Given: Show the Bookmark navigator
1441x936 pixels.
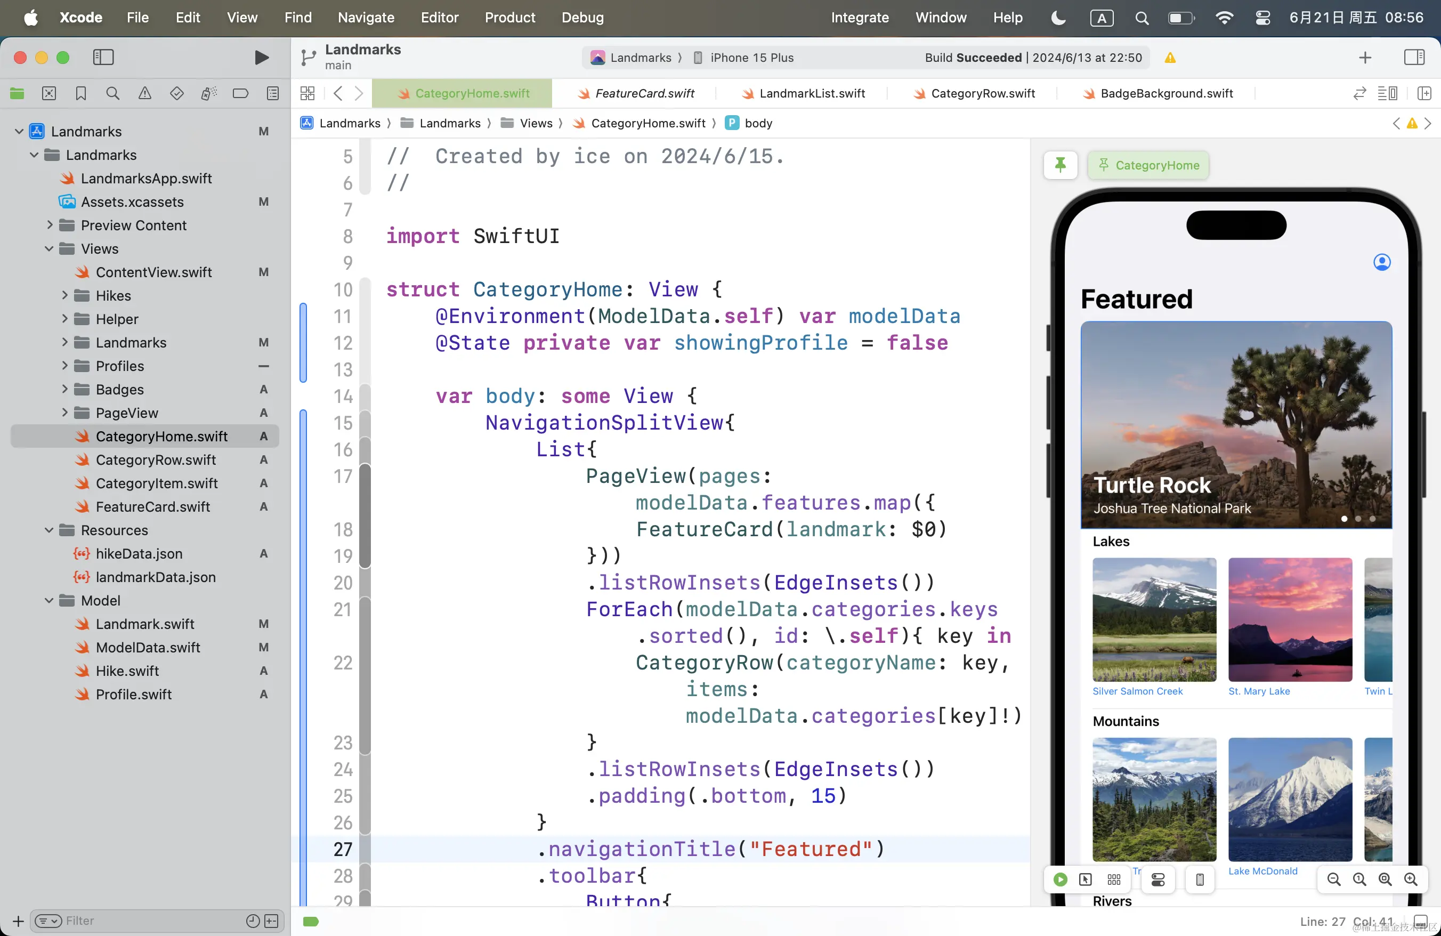Looking at the screenshot, I should point(80,93).
